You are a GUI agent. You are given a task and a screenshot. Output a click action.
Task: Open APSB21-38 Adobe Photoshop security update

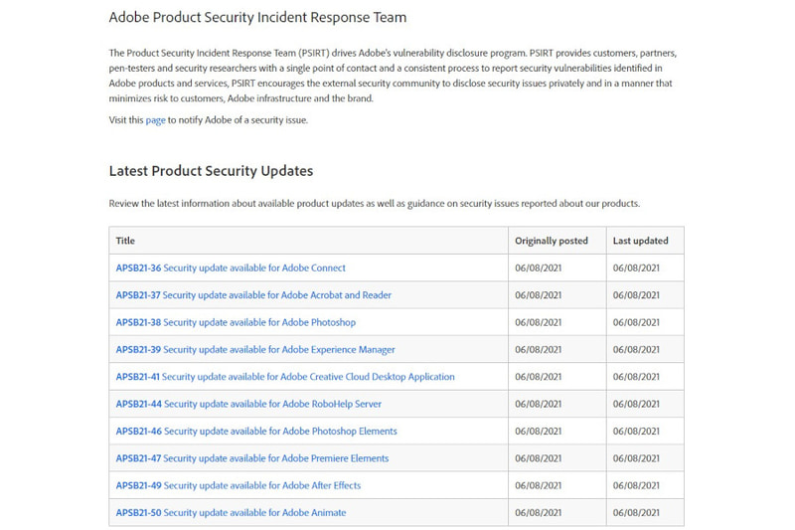coord(236,322)
